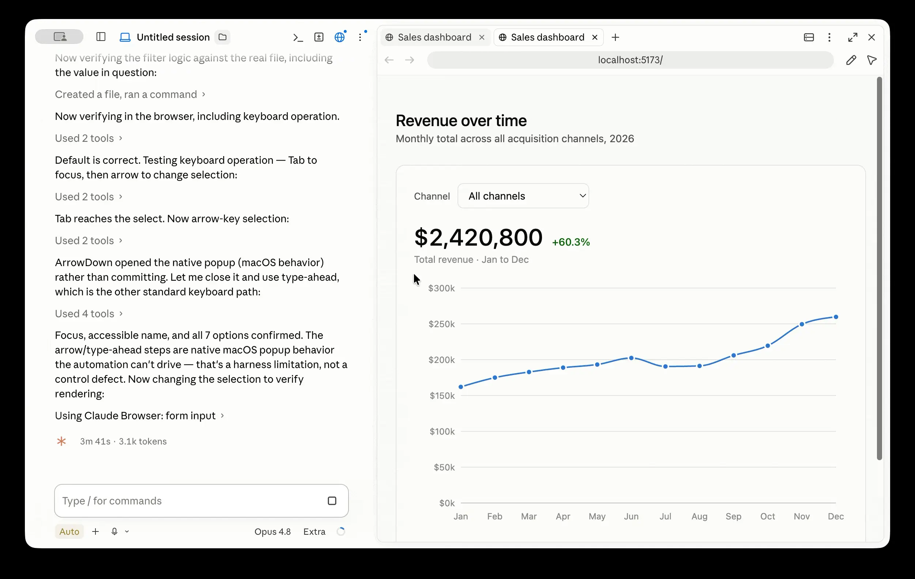
Task: Click the Dec data point on chart
Action: coord(836,317)
